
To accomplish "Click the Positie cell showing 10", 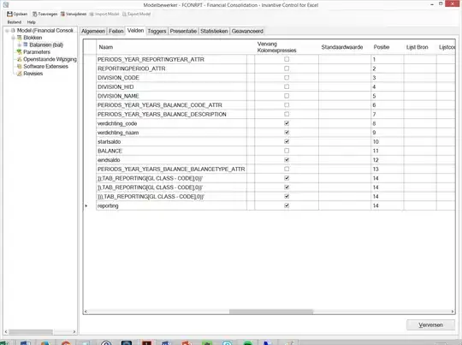I will (388, 142).
